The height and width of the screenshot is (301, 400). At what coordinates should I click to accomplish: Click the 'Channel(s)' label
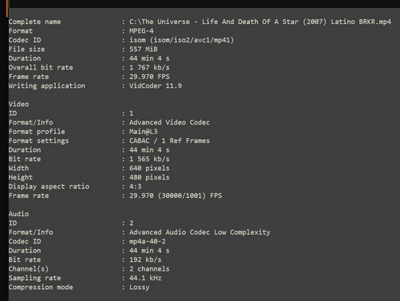[x=29, y=269]
